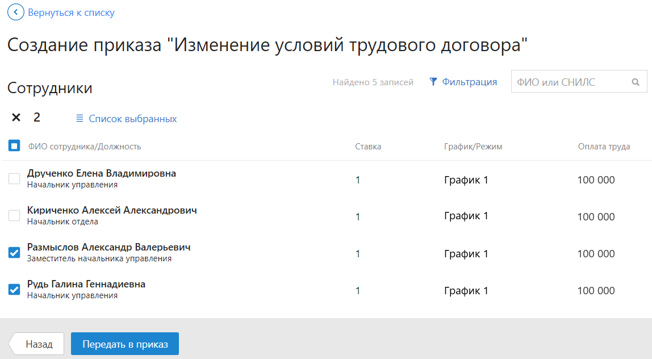652x359 pixels.
Task: Click График 1 in Друченко's row
Action: point(466,180)
